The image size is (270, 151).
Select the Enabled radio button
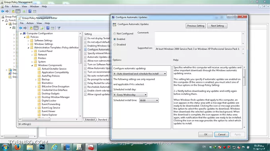click(115, 39)
